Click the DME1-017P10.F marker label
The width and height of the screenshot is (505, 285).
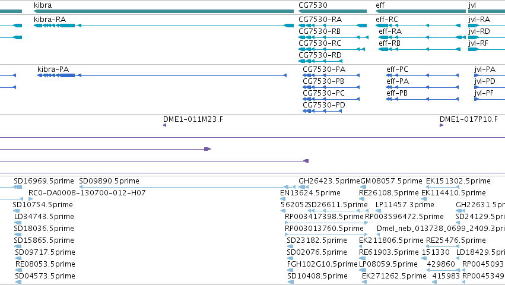pos(468,119)
